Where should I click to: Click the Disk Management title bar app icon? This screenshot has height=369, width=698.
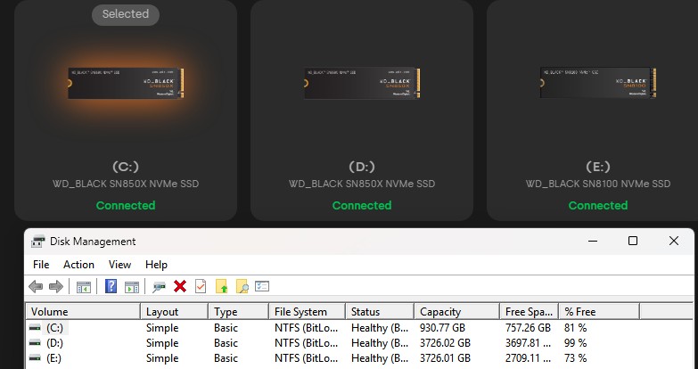click(x=38, y=242)
